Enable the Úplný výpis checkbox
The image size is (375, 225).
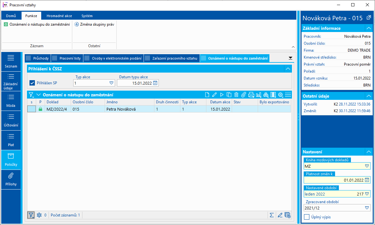coord(307,217)
